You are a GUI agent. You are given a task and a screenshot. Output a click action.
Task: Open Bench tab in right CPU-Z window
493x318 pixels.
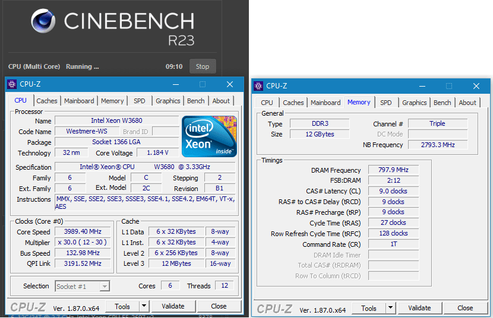442,103
